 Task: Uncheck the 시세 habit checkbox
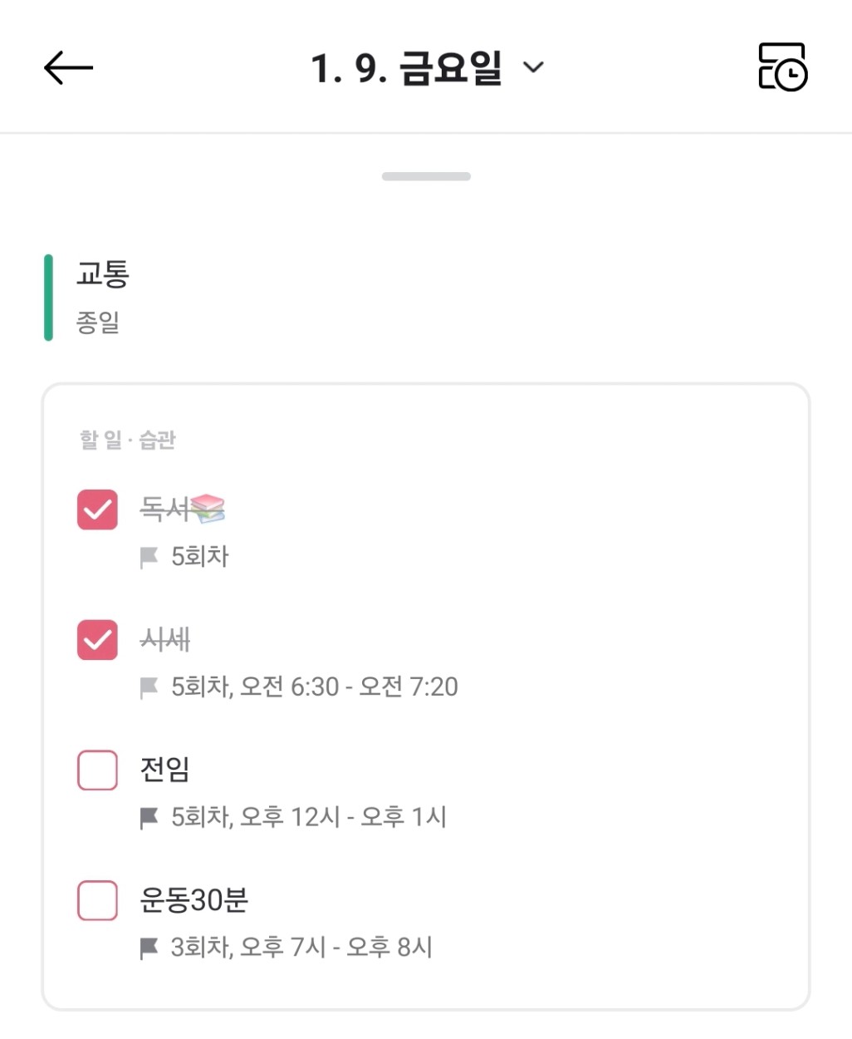point(97,640)
